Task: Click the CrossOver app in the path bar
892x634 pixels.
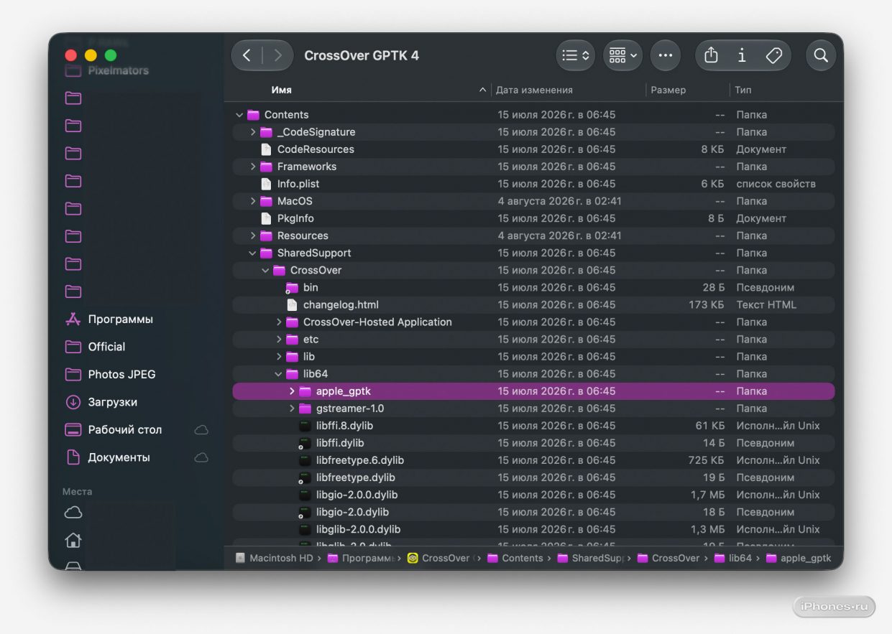Action: coord(441,558)
